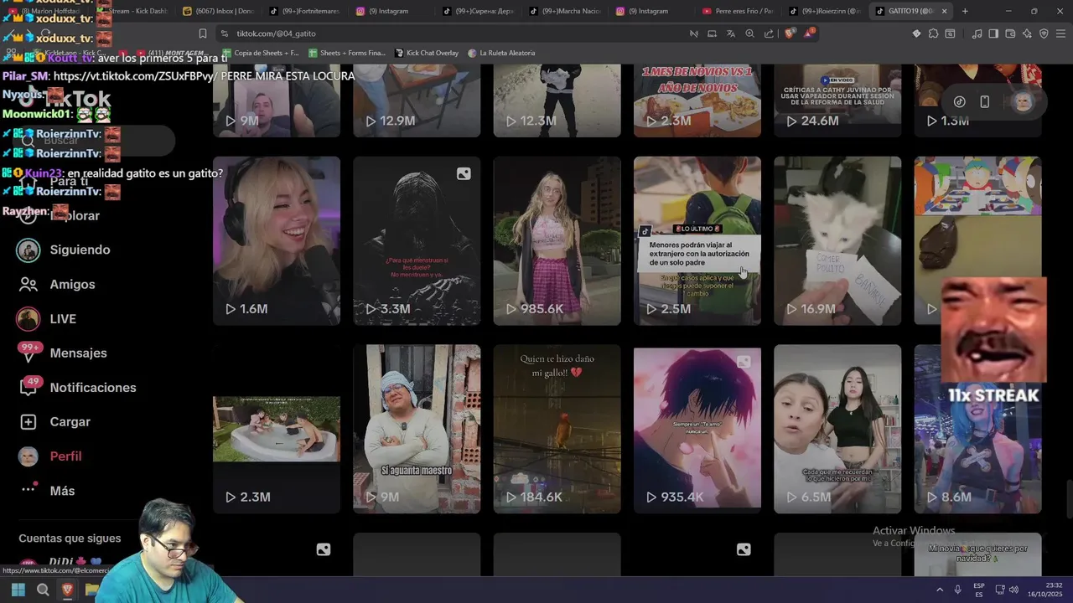Open Copia de Sheets + F... bookmark
The image size is (1073, 603).
[x=260, y=53]
